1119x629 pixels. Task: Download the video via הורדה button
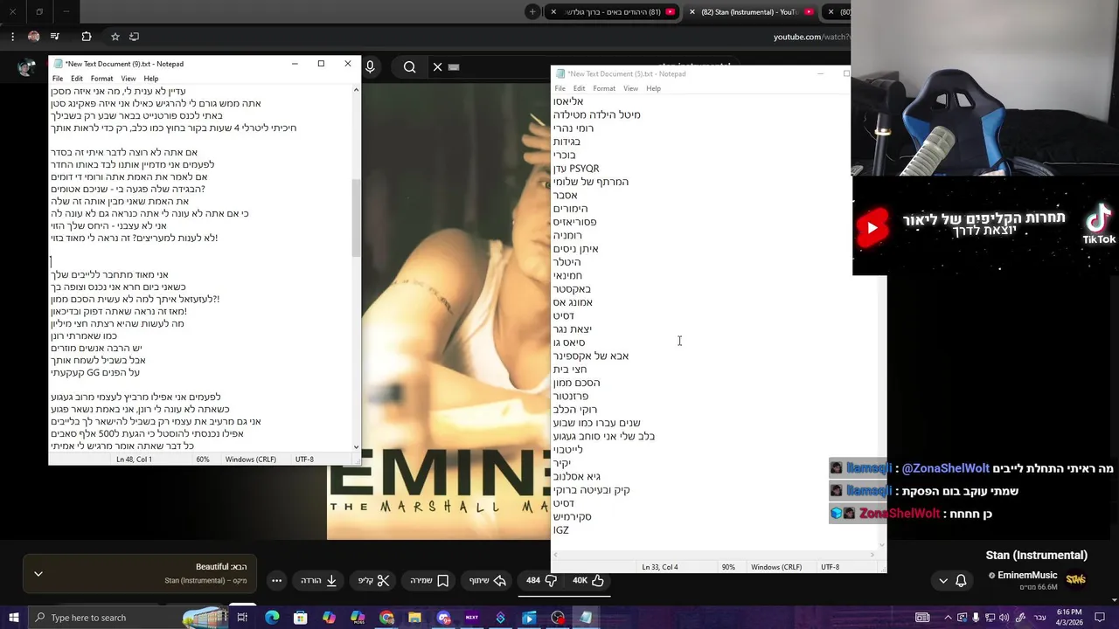pyautogui.click(x=319, y=580)
